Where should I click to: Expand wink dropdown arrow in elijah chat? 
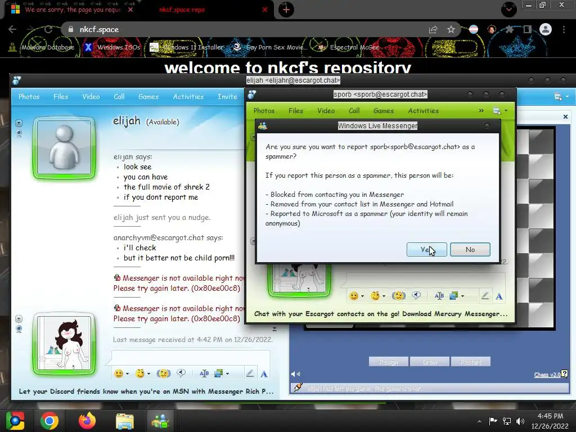click(148, 373)
